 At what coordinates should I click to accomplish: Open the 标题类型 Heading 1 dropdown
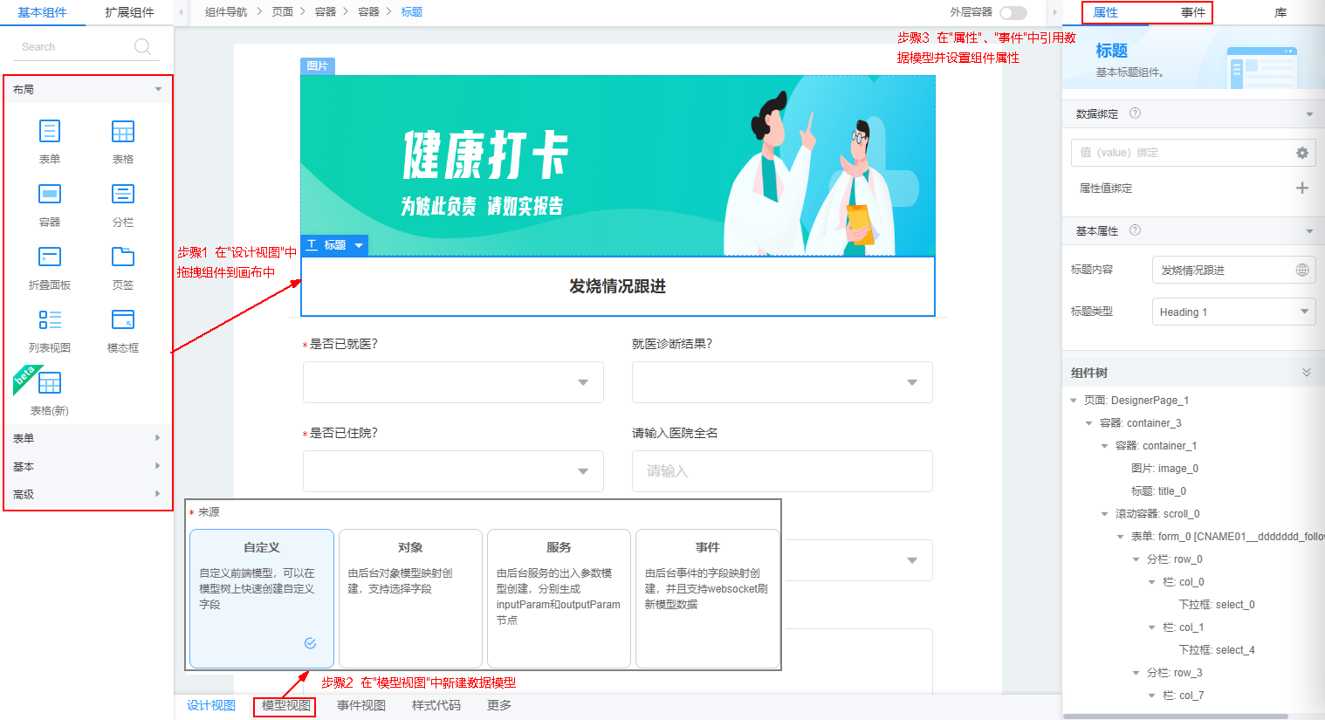click(x=1233, y=312)
